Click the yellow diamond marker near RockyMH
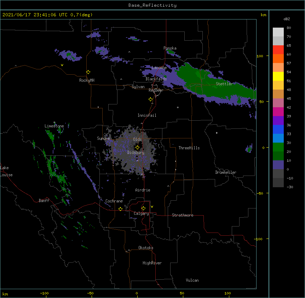Screen dimensions: 305x298 pyautogui.click(x=88, y=72)
